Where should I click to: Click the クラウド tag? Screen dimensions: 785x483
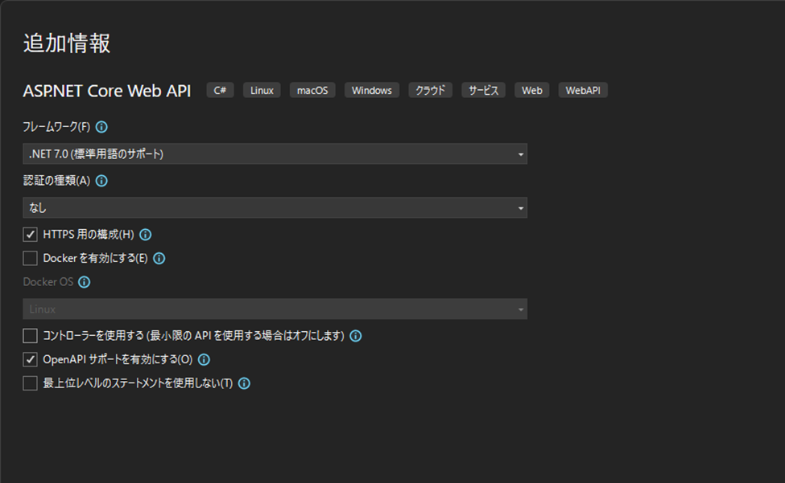click(x=431, y=90)
